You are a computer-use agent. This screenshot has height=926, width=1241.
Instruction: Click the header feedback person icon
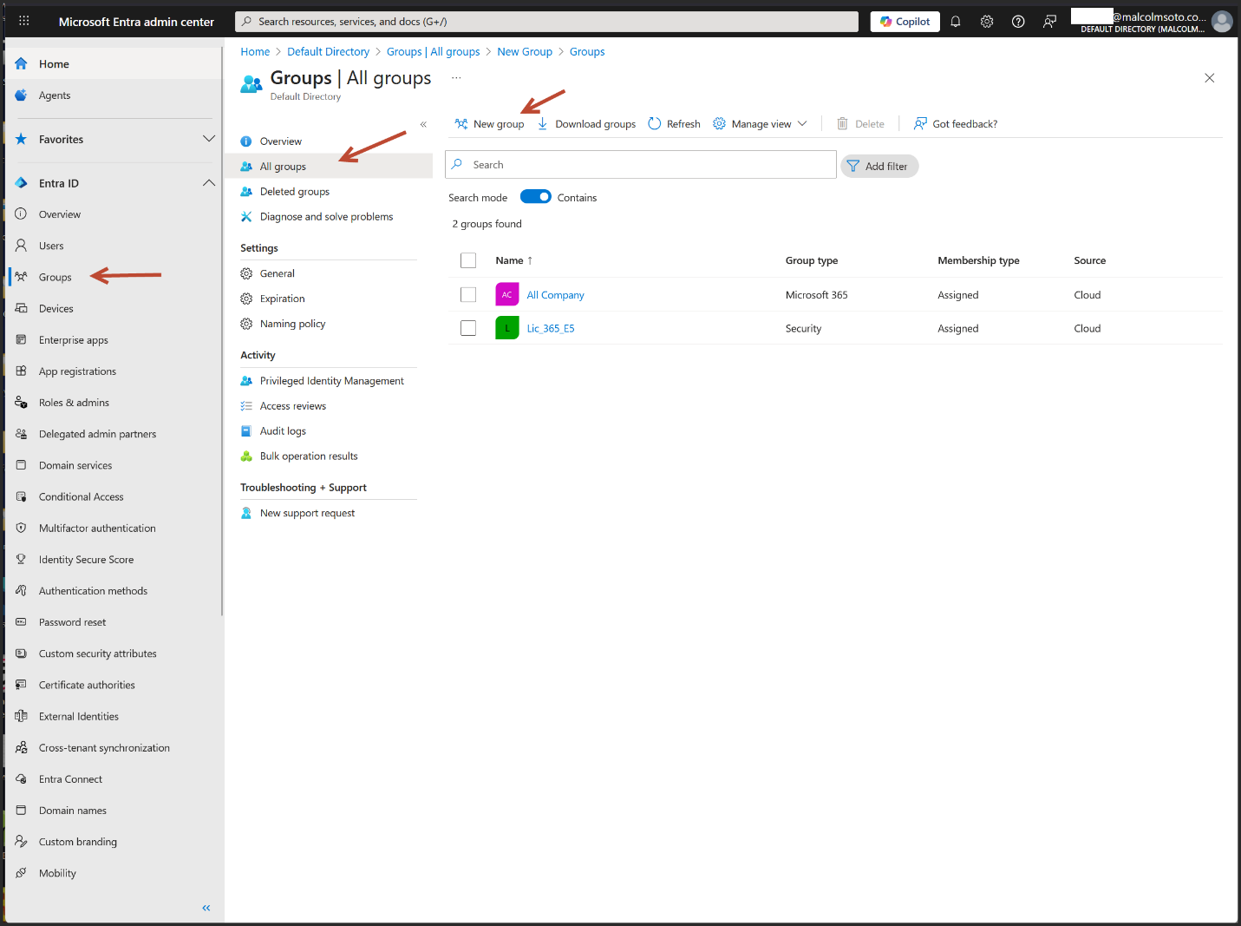(x=1049, y=22)
